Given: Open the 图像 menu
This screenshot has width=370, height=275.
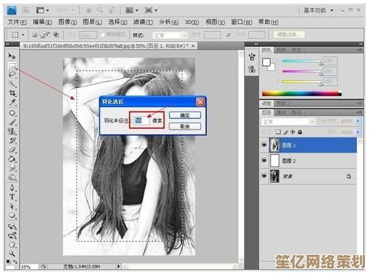Looking at the screenshot, I should coord(67,22).
